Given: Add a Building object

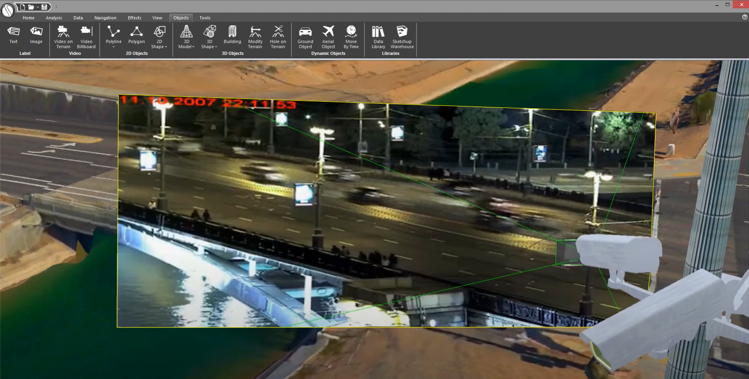Looking at the screenshot, I should point(232,35).
